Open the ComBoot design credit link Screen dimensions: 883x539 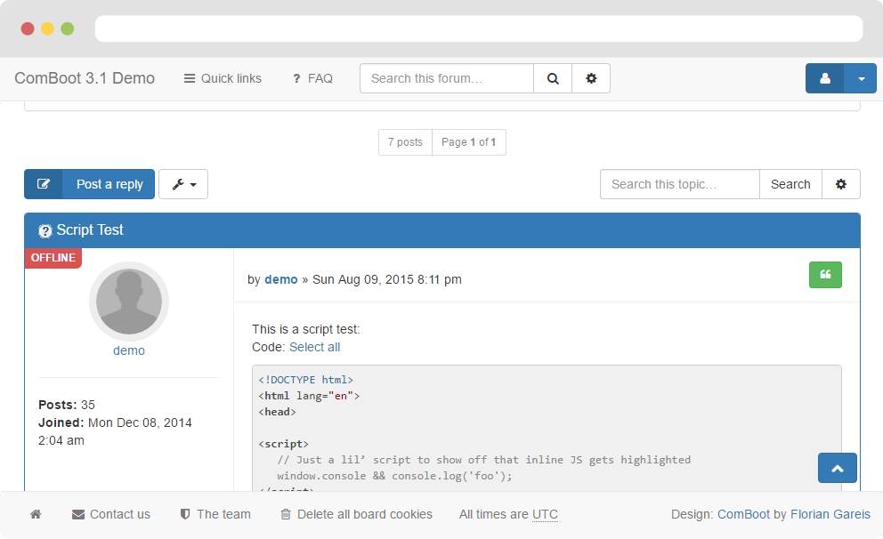pos(743,514)
